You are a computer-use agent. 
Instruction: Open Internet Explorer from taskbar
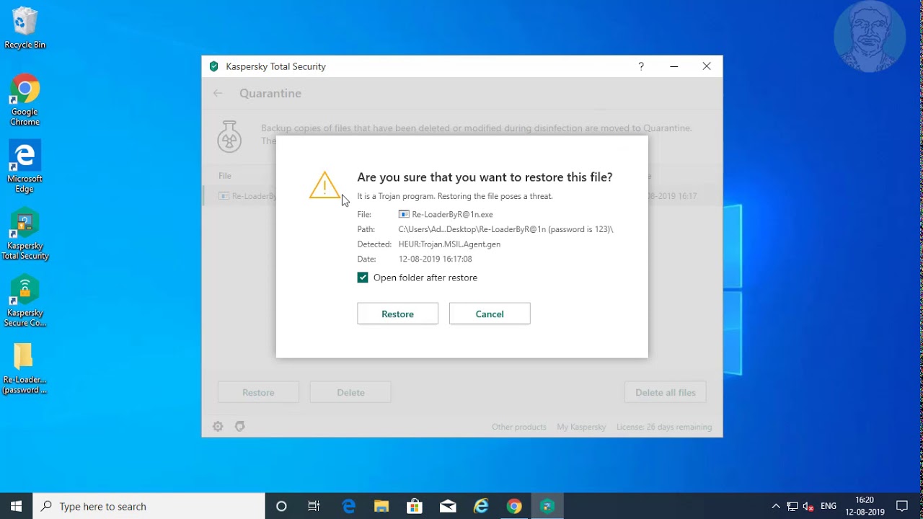pos(481,506)
